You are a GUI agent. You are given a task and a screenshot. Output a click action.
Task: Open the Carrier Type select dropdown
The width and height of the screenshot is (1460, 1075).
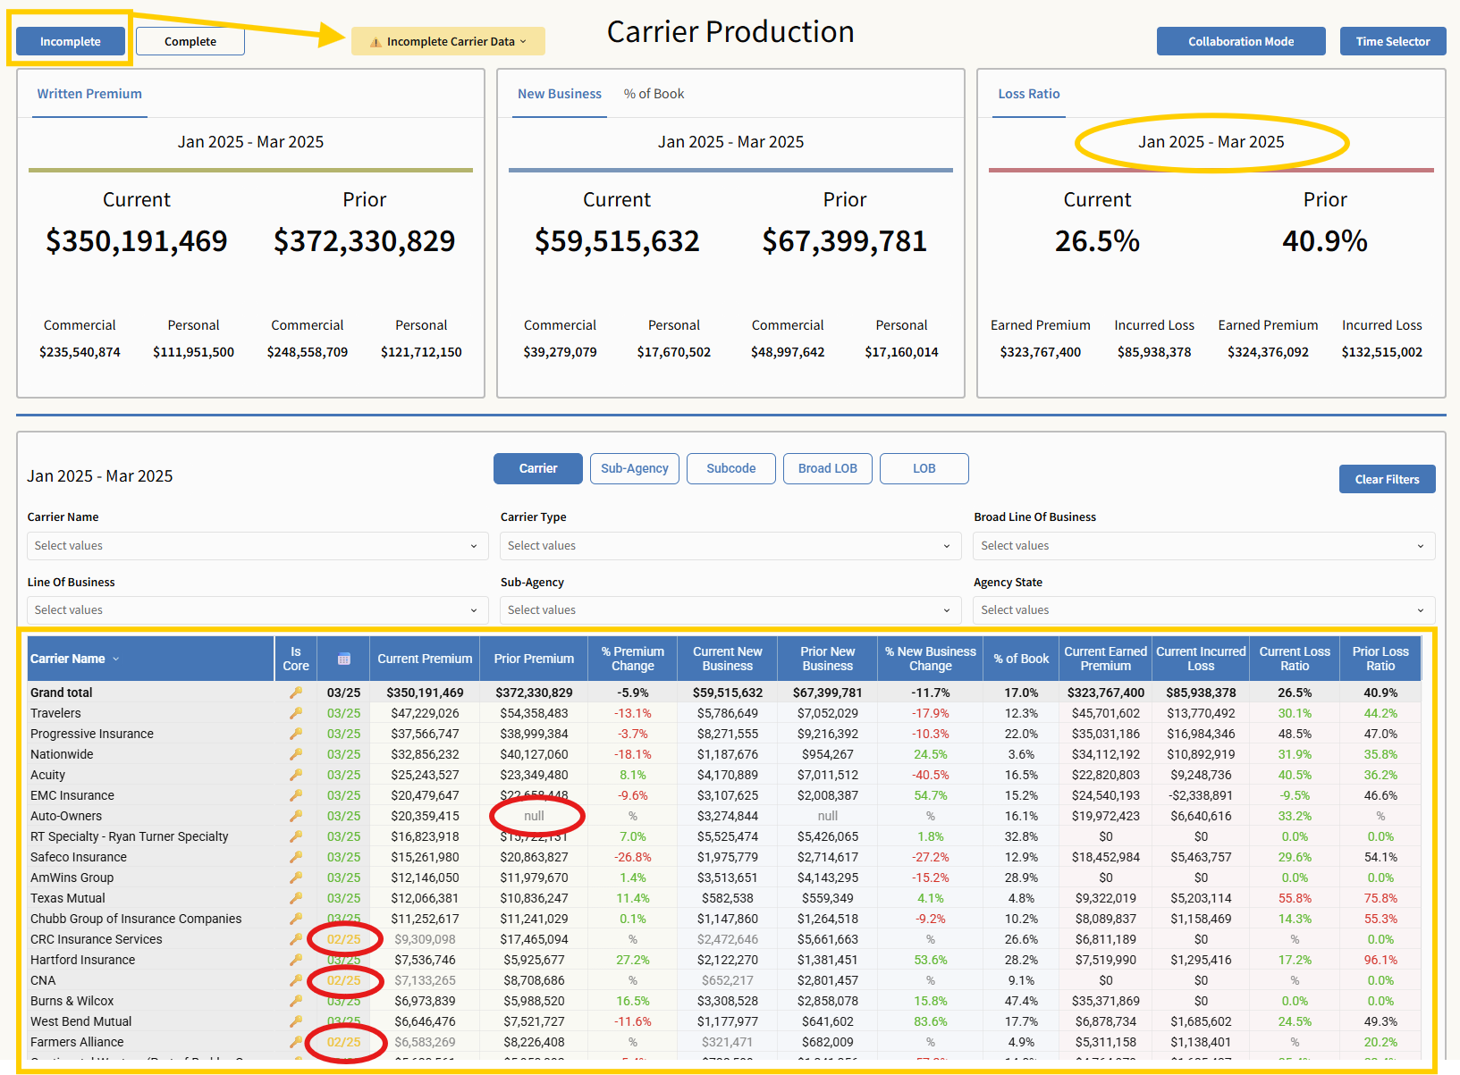730,546
